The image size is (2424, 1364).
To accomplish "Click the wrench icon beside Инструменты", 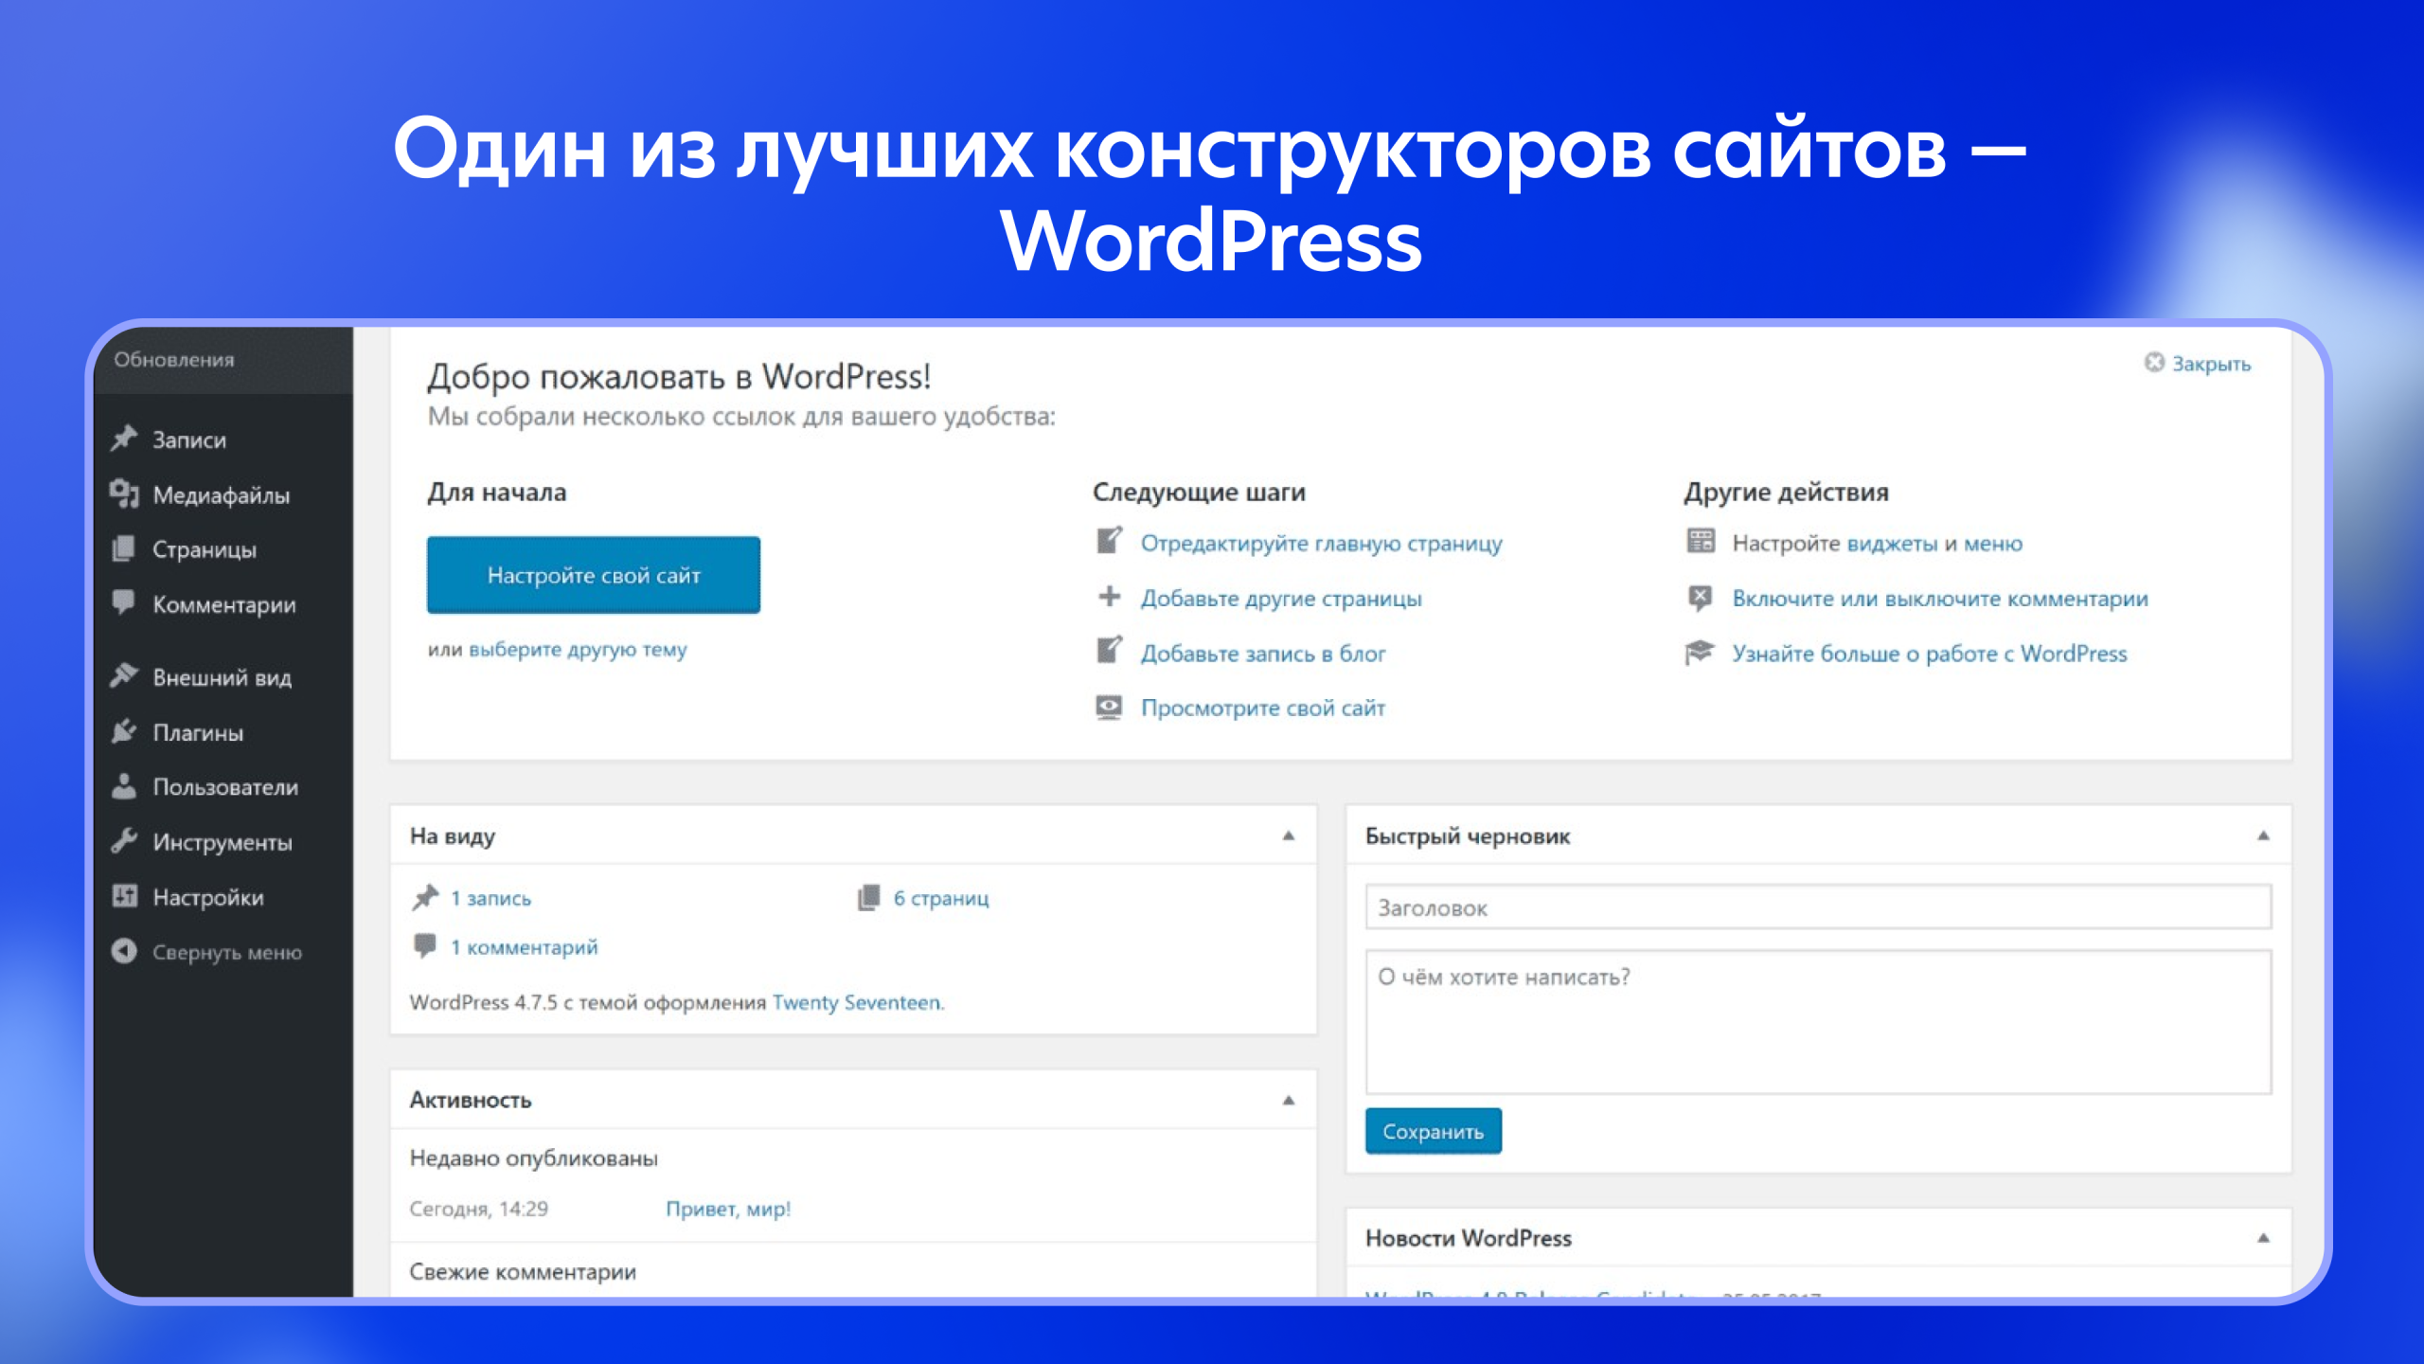I will [124, 841].
